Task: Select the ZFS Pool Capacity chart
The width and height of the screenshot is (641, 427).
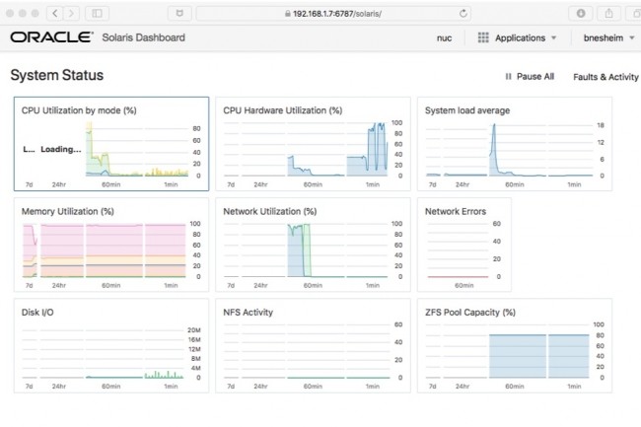Action: 514,346
